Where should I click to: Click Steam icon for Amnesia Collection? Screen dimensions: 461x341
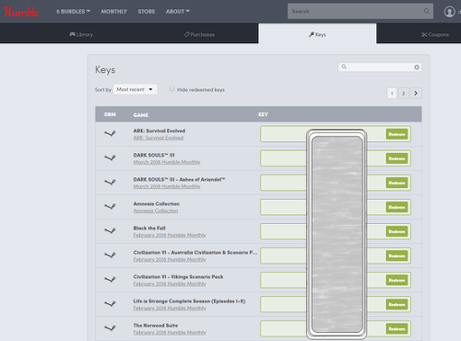click(x=110, y=206)
